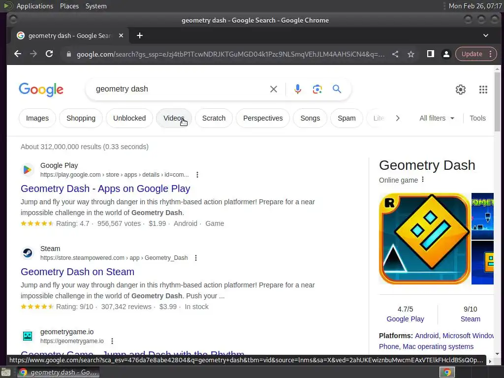Bookmark this page with the star
This screenshot has width=504, height=378.
click(411, 54)
